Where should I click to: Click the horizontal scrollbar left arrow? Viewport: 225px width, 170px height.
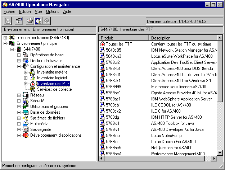[x=102, y=159]
